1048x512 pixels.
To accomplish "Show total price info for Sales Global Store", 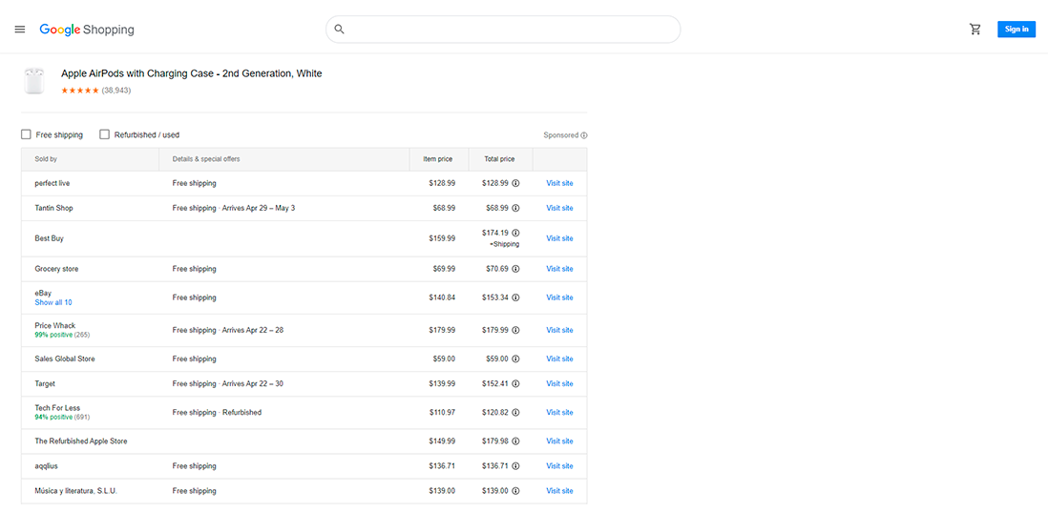I will 516,359.
